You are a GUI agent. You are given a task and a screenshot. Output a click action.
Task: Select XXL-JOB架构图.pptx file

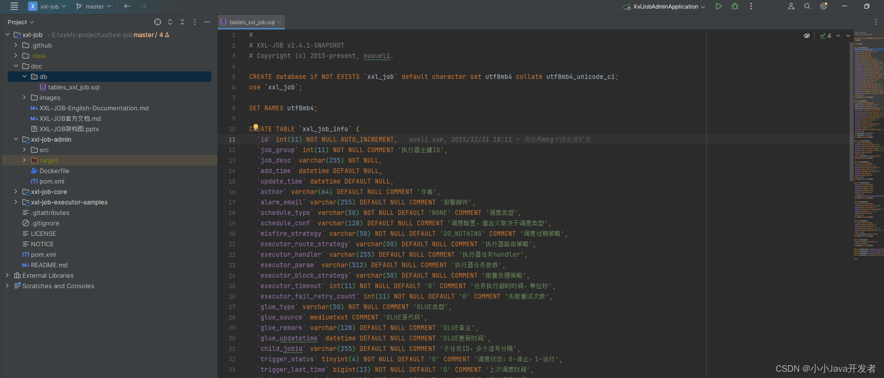pos(65,129)
